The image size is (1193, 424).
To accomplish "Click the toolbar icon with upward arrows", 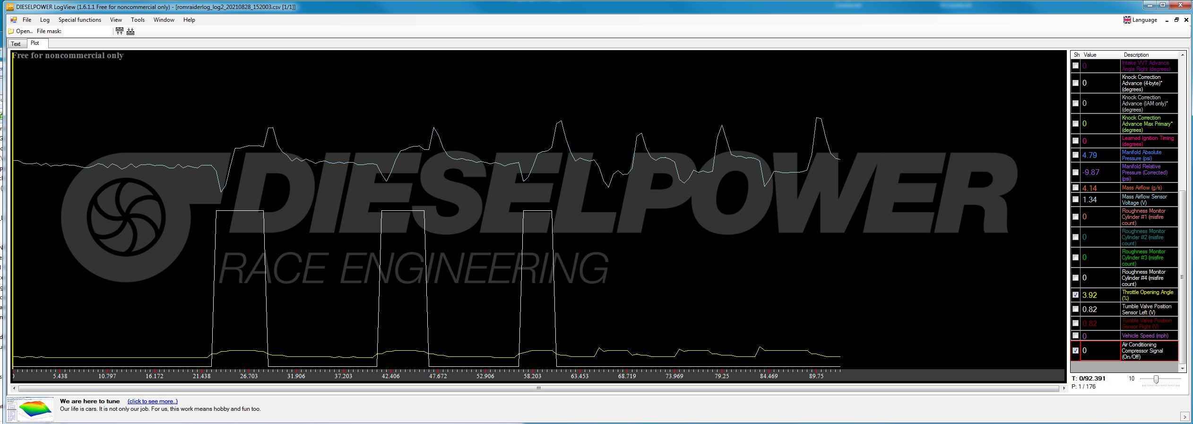I will (x=119, y=31).
